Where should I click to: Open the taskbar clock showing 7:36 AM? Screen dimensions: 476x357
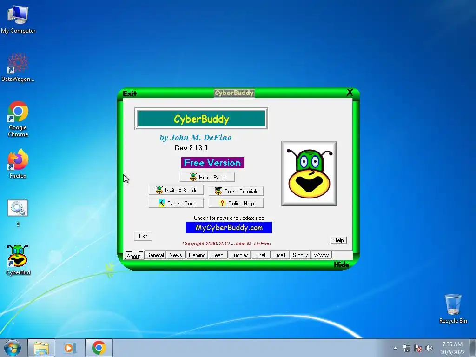click(452, 348)
